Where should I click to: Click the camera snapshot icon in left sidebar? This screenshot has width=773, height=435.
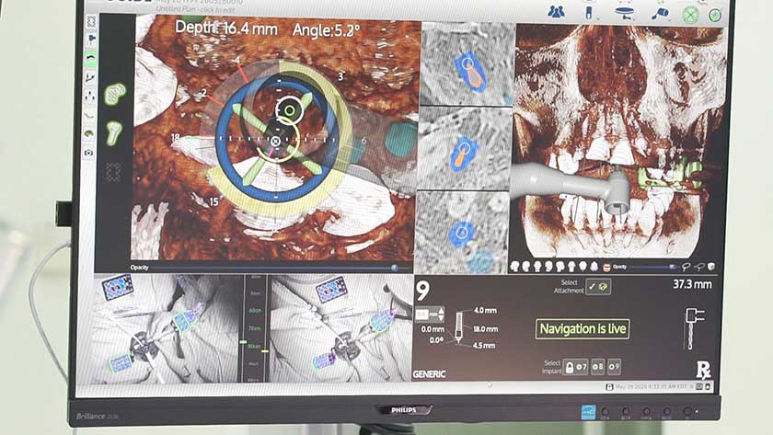point(89,151)
